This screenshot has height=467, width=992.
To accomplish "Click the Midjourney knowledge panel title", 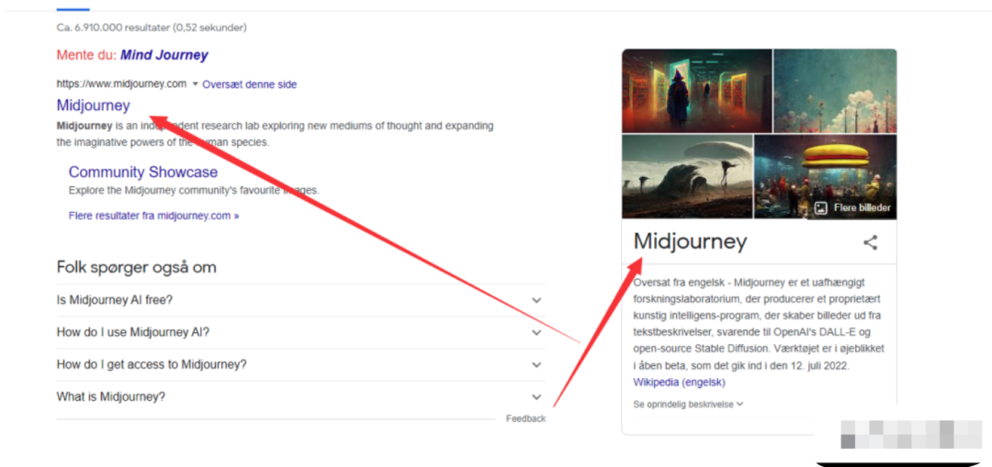I will point(690,241).
